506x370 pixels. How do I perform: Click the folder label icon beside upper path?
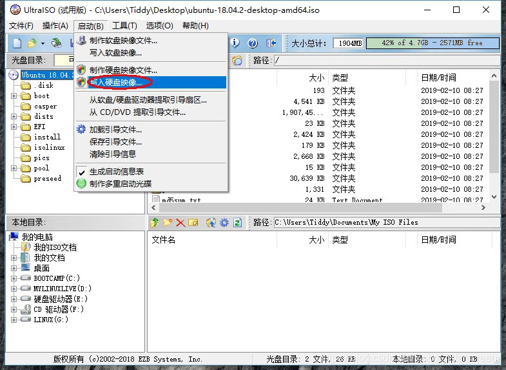(237, 61)
